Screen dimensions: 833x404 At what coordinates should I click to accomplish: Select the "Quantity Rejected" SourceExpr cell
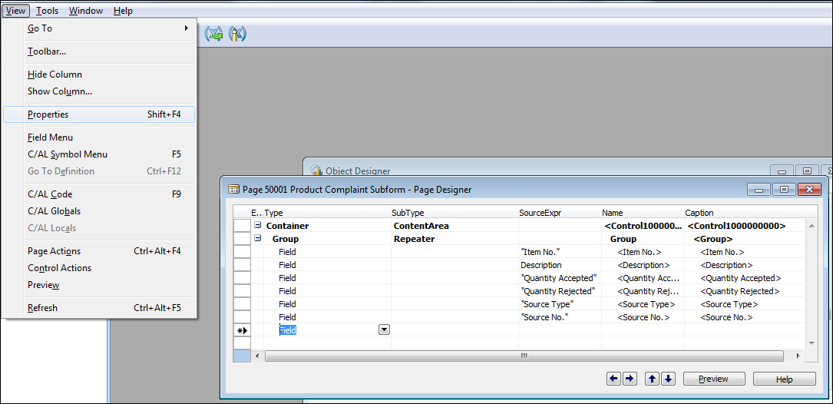tap(560, 291)
